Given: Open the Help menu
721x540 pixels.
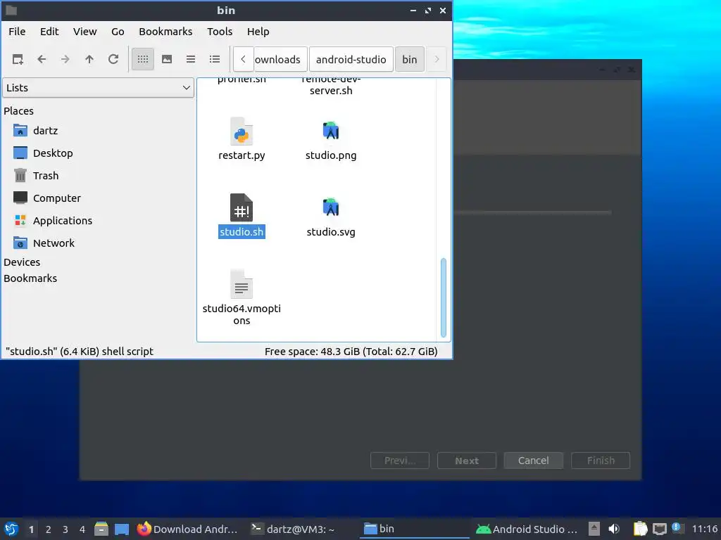Looking at the screenshot, I should point(258,32).
